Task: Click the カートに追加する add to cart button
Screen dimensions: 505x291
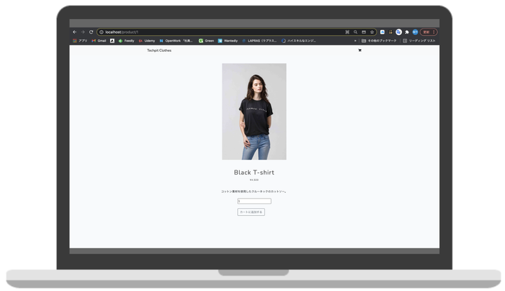Action: pyautogui.click(x=251, y=212)
